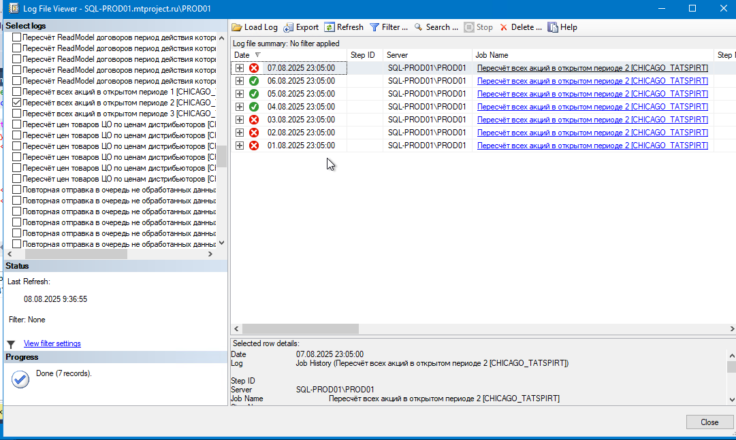
Task: Check the first Пересчёт цен товаров ЦО checkbox
Action: (x=16, y=124)
